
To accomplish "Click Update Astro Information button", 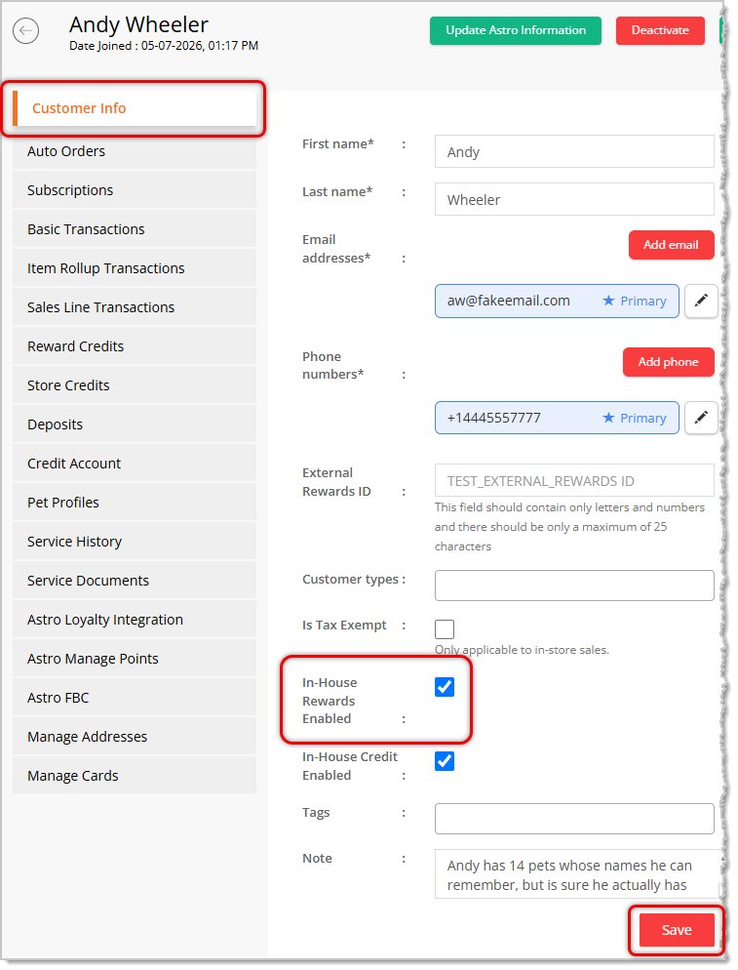I will [516, 30].
